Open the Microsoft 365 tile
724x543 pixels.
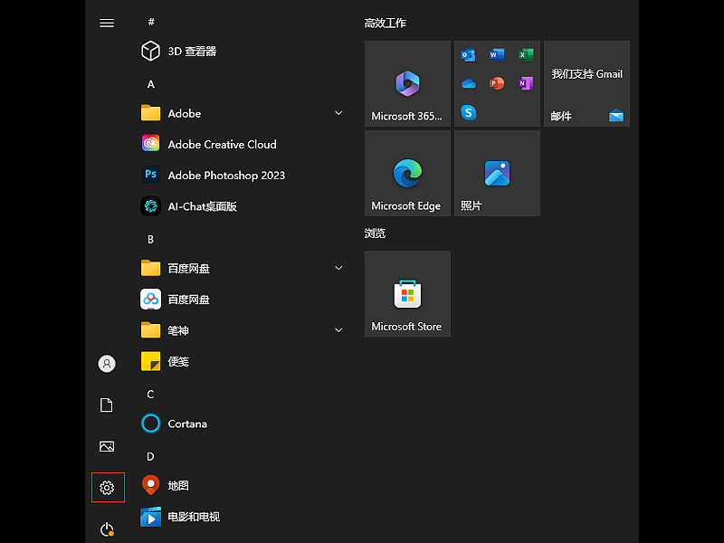[x=408, y=83]
